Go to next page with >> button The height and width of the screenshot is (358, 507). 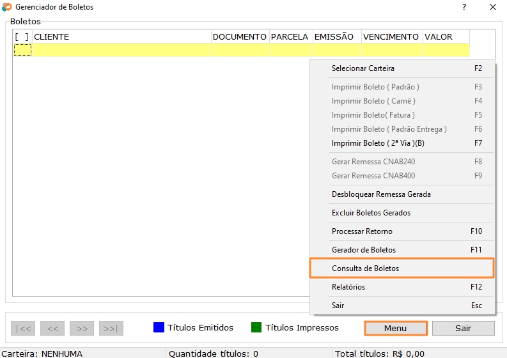pos(82,329)
